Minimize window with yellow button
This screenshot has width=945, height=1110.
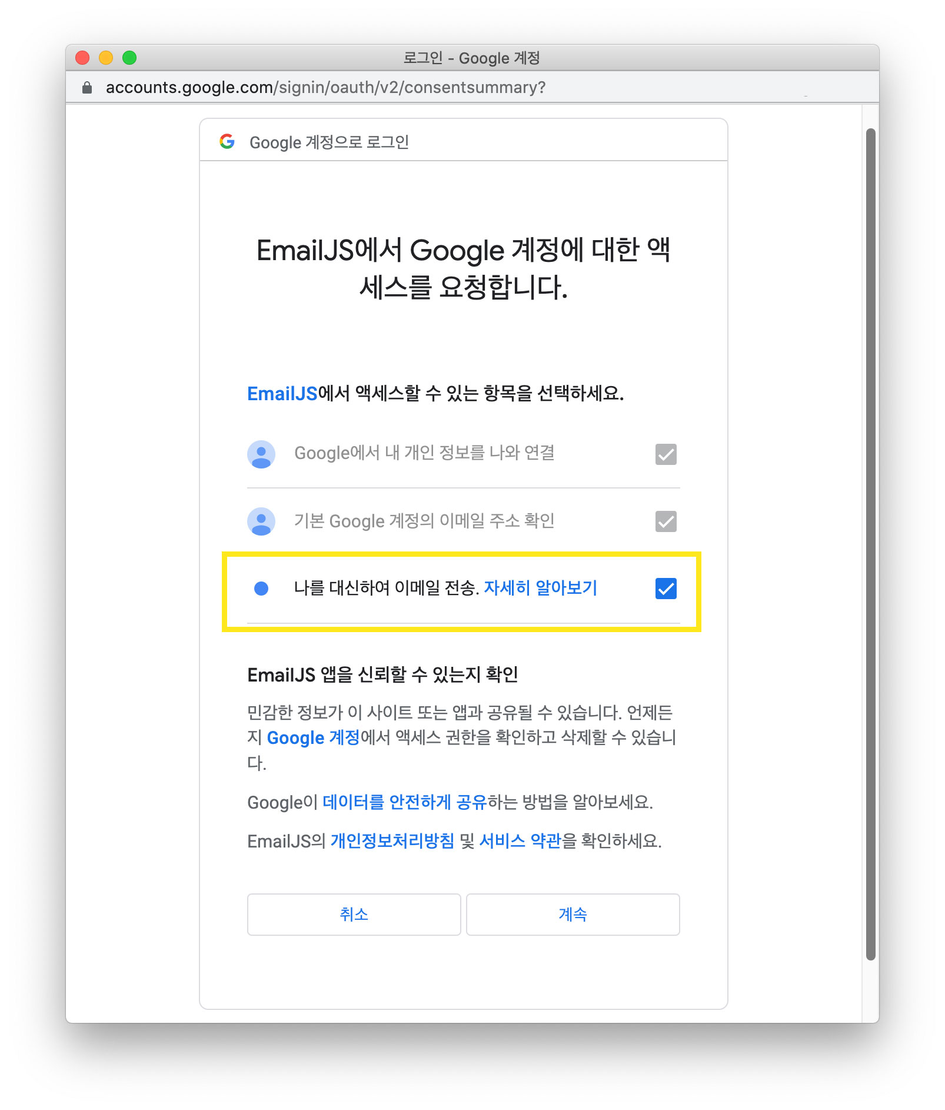[x=106, y=58]
